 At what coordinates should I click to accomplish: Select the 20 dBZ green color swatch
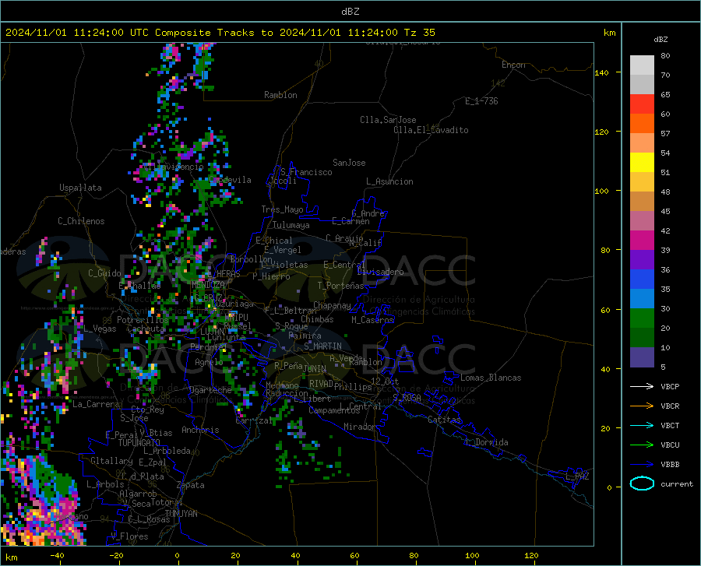point(642,318)
